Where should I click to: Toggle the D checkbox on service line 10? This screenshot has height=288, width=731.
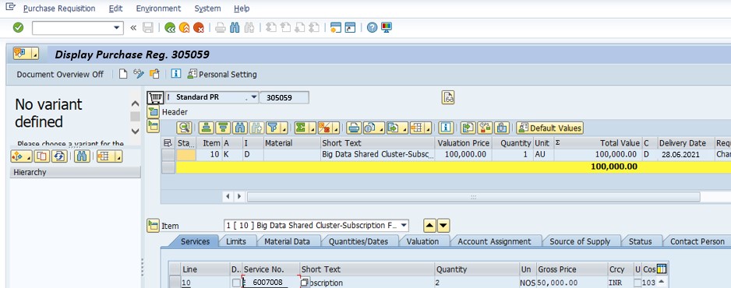[236, 283]
